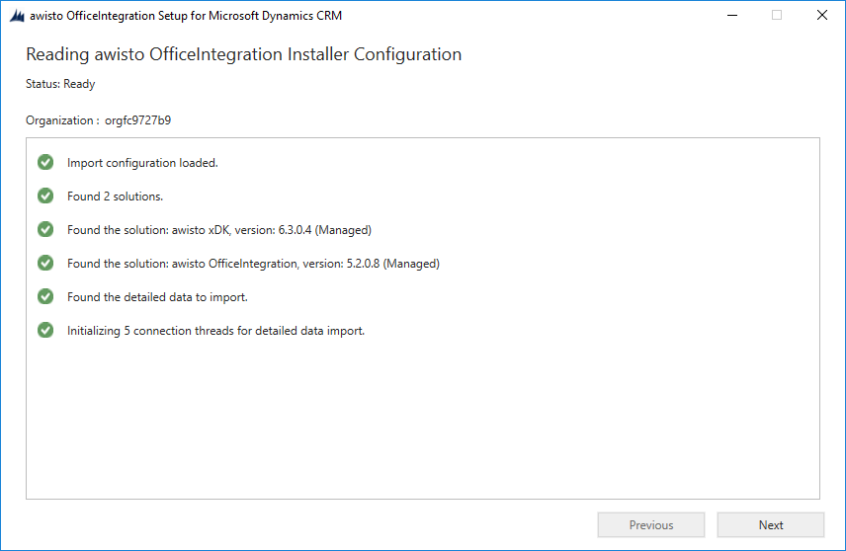Click green check next to awisto xDK solution
This screenshot has height=551, width=846.
pyautogui.click(x=45, y=230)
